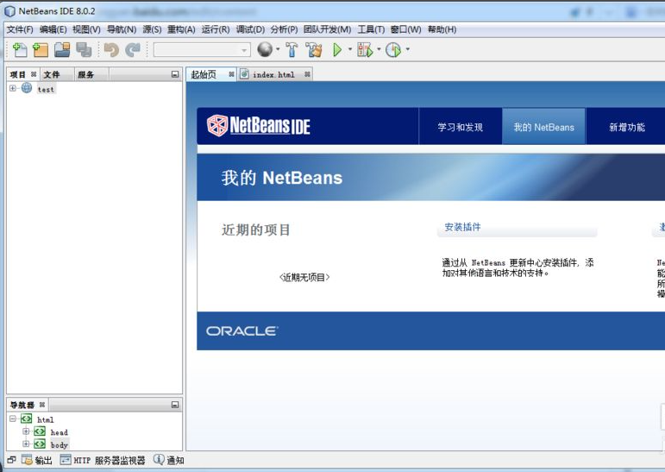
Task: Close the index.html tab
Action: tap(307, 74)
